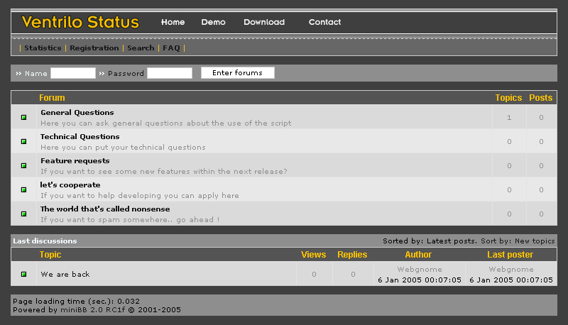Click the green icon beside We are back
This screenshot has width=568, height=325.
coord(23,275)
